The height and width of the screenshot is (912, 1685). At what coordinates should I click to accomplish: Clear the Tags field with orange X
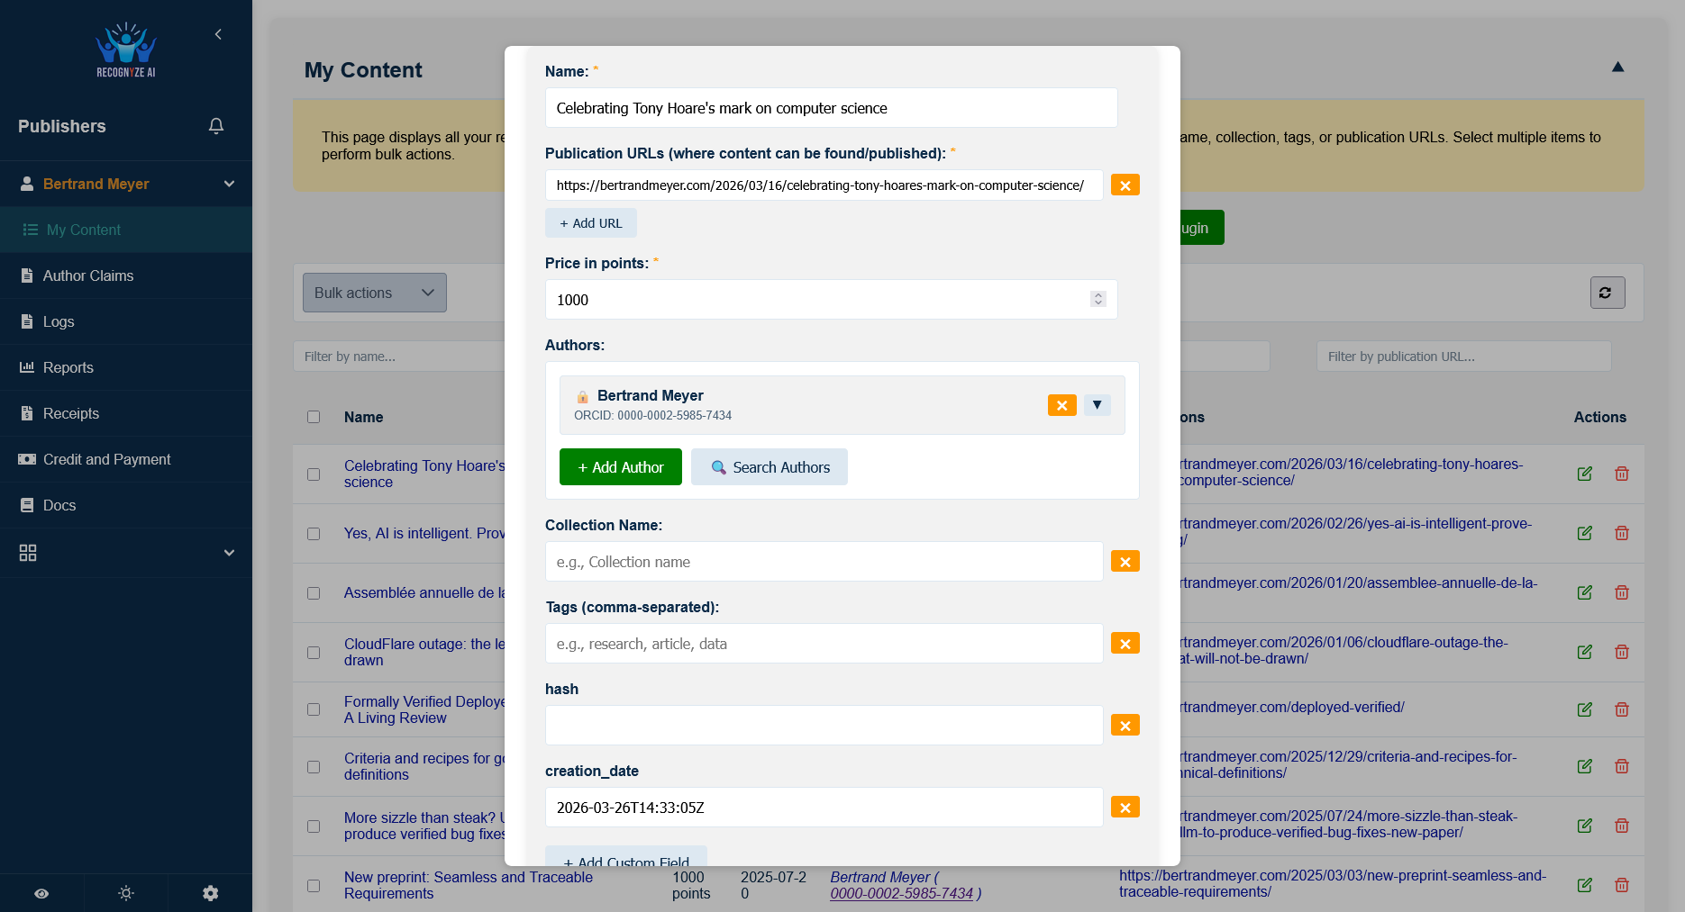point(1125,644)
